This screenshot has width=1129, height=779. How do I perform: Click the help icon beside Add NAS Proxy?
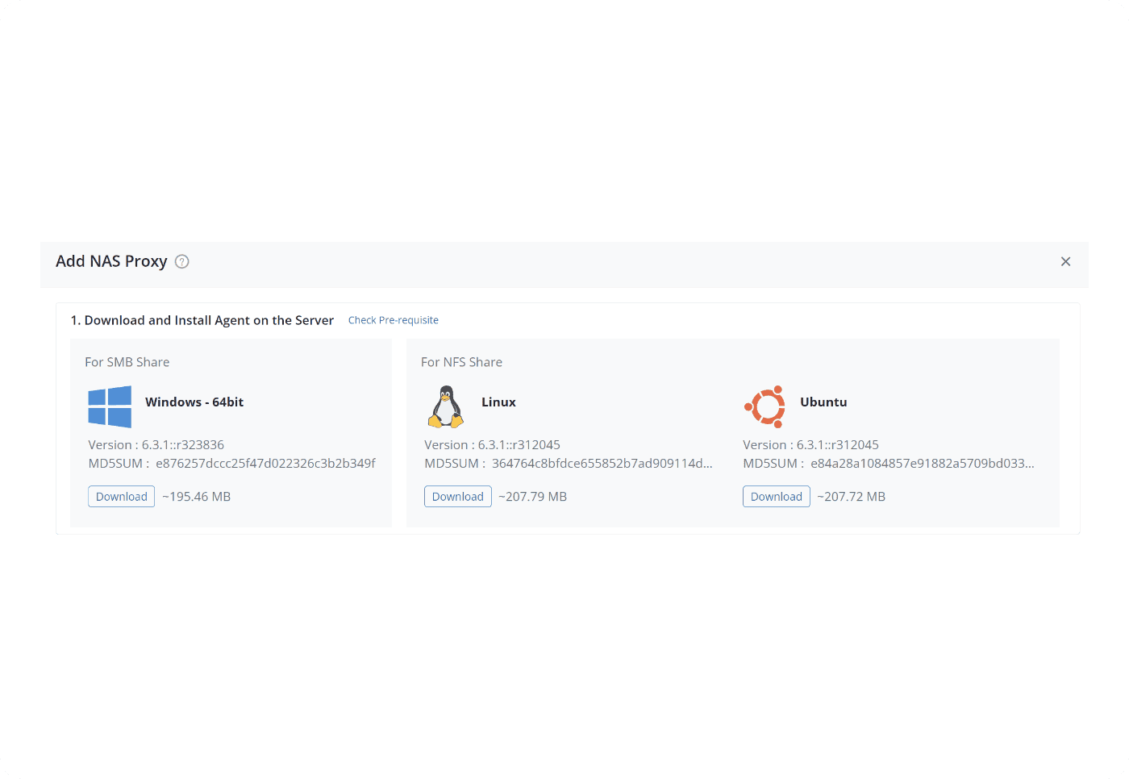[x=182, y=261]
